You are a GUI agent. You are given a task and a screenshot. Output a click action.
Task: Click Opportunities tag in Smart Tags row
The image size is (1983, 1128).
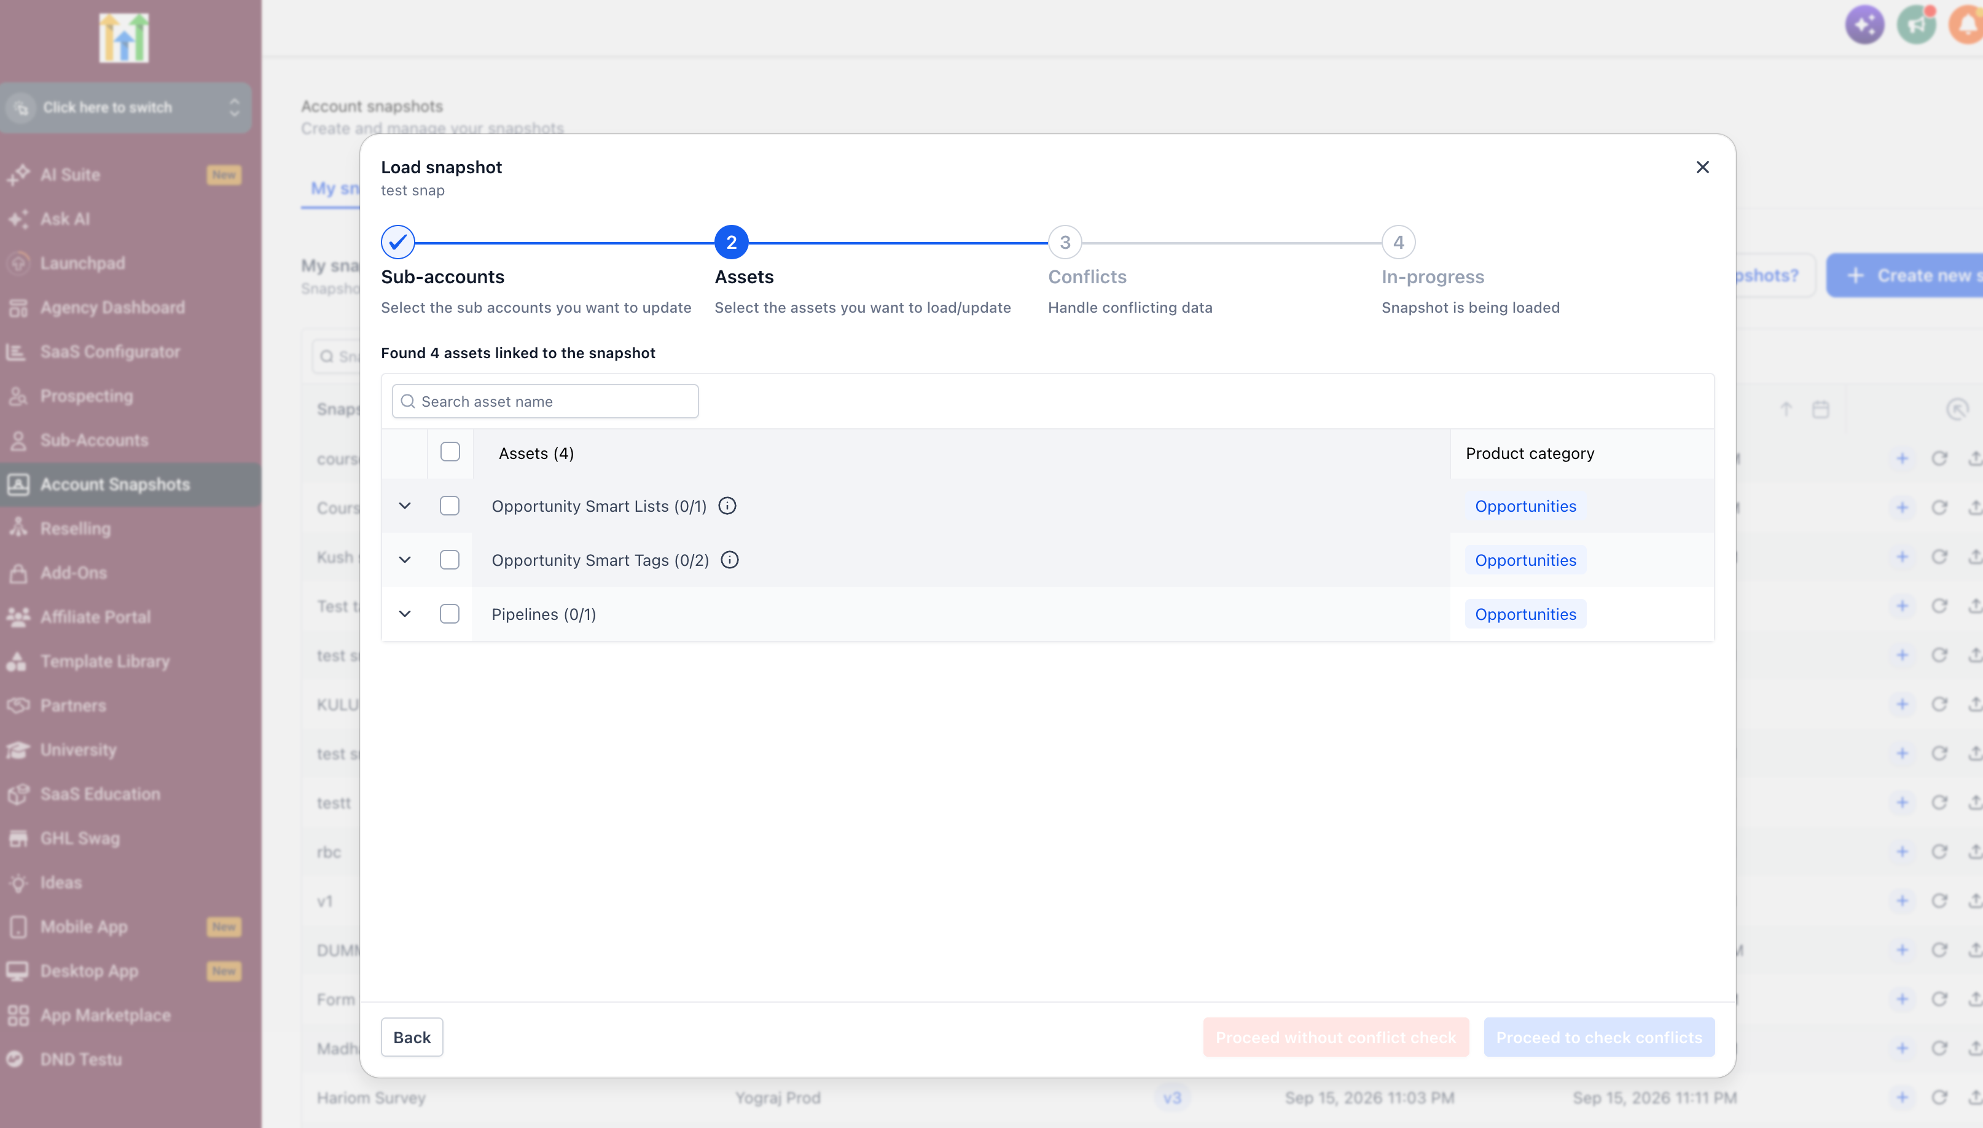pyautogui.click(x=1525, y=559)
